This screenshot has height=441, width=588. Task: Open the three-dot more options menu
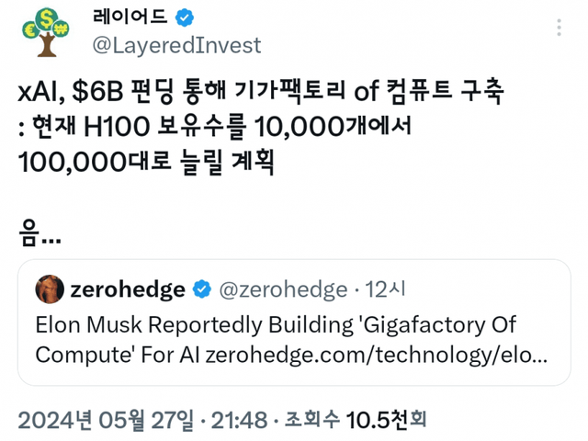(554, 28)
